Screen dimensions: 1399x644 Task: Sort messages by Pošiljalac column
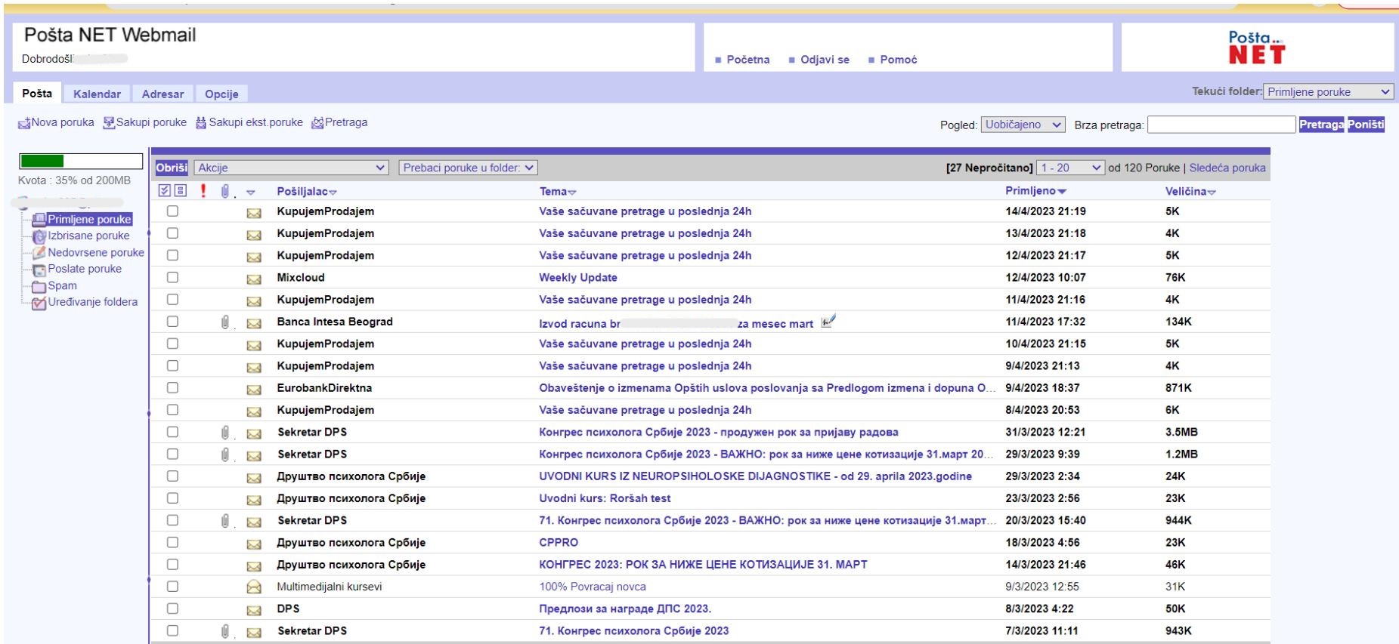(x=306, y=192)
